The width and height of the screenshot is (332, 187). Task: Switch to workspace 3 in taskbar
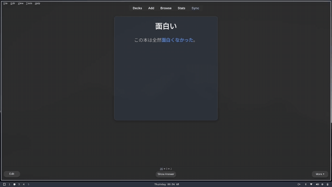[19, 184]
